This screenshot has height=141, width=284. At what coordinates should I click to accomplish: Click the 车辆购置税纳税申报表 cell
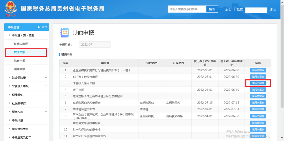click(x=105, y=103)
